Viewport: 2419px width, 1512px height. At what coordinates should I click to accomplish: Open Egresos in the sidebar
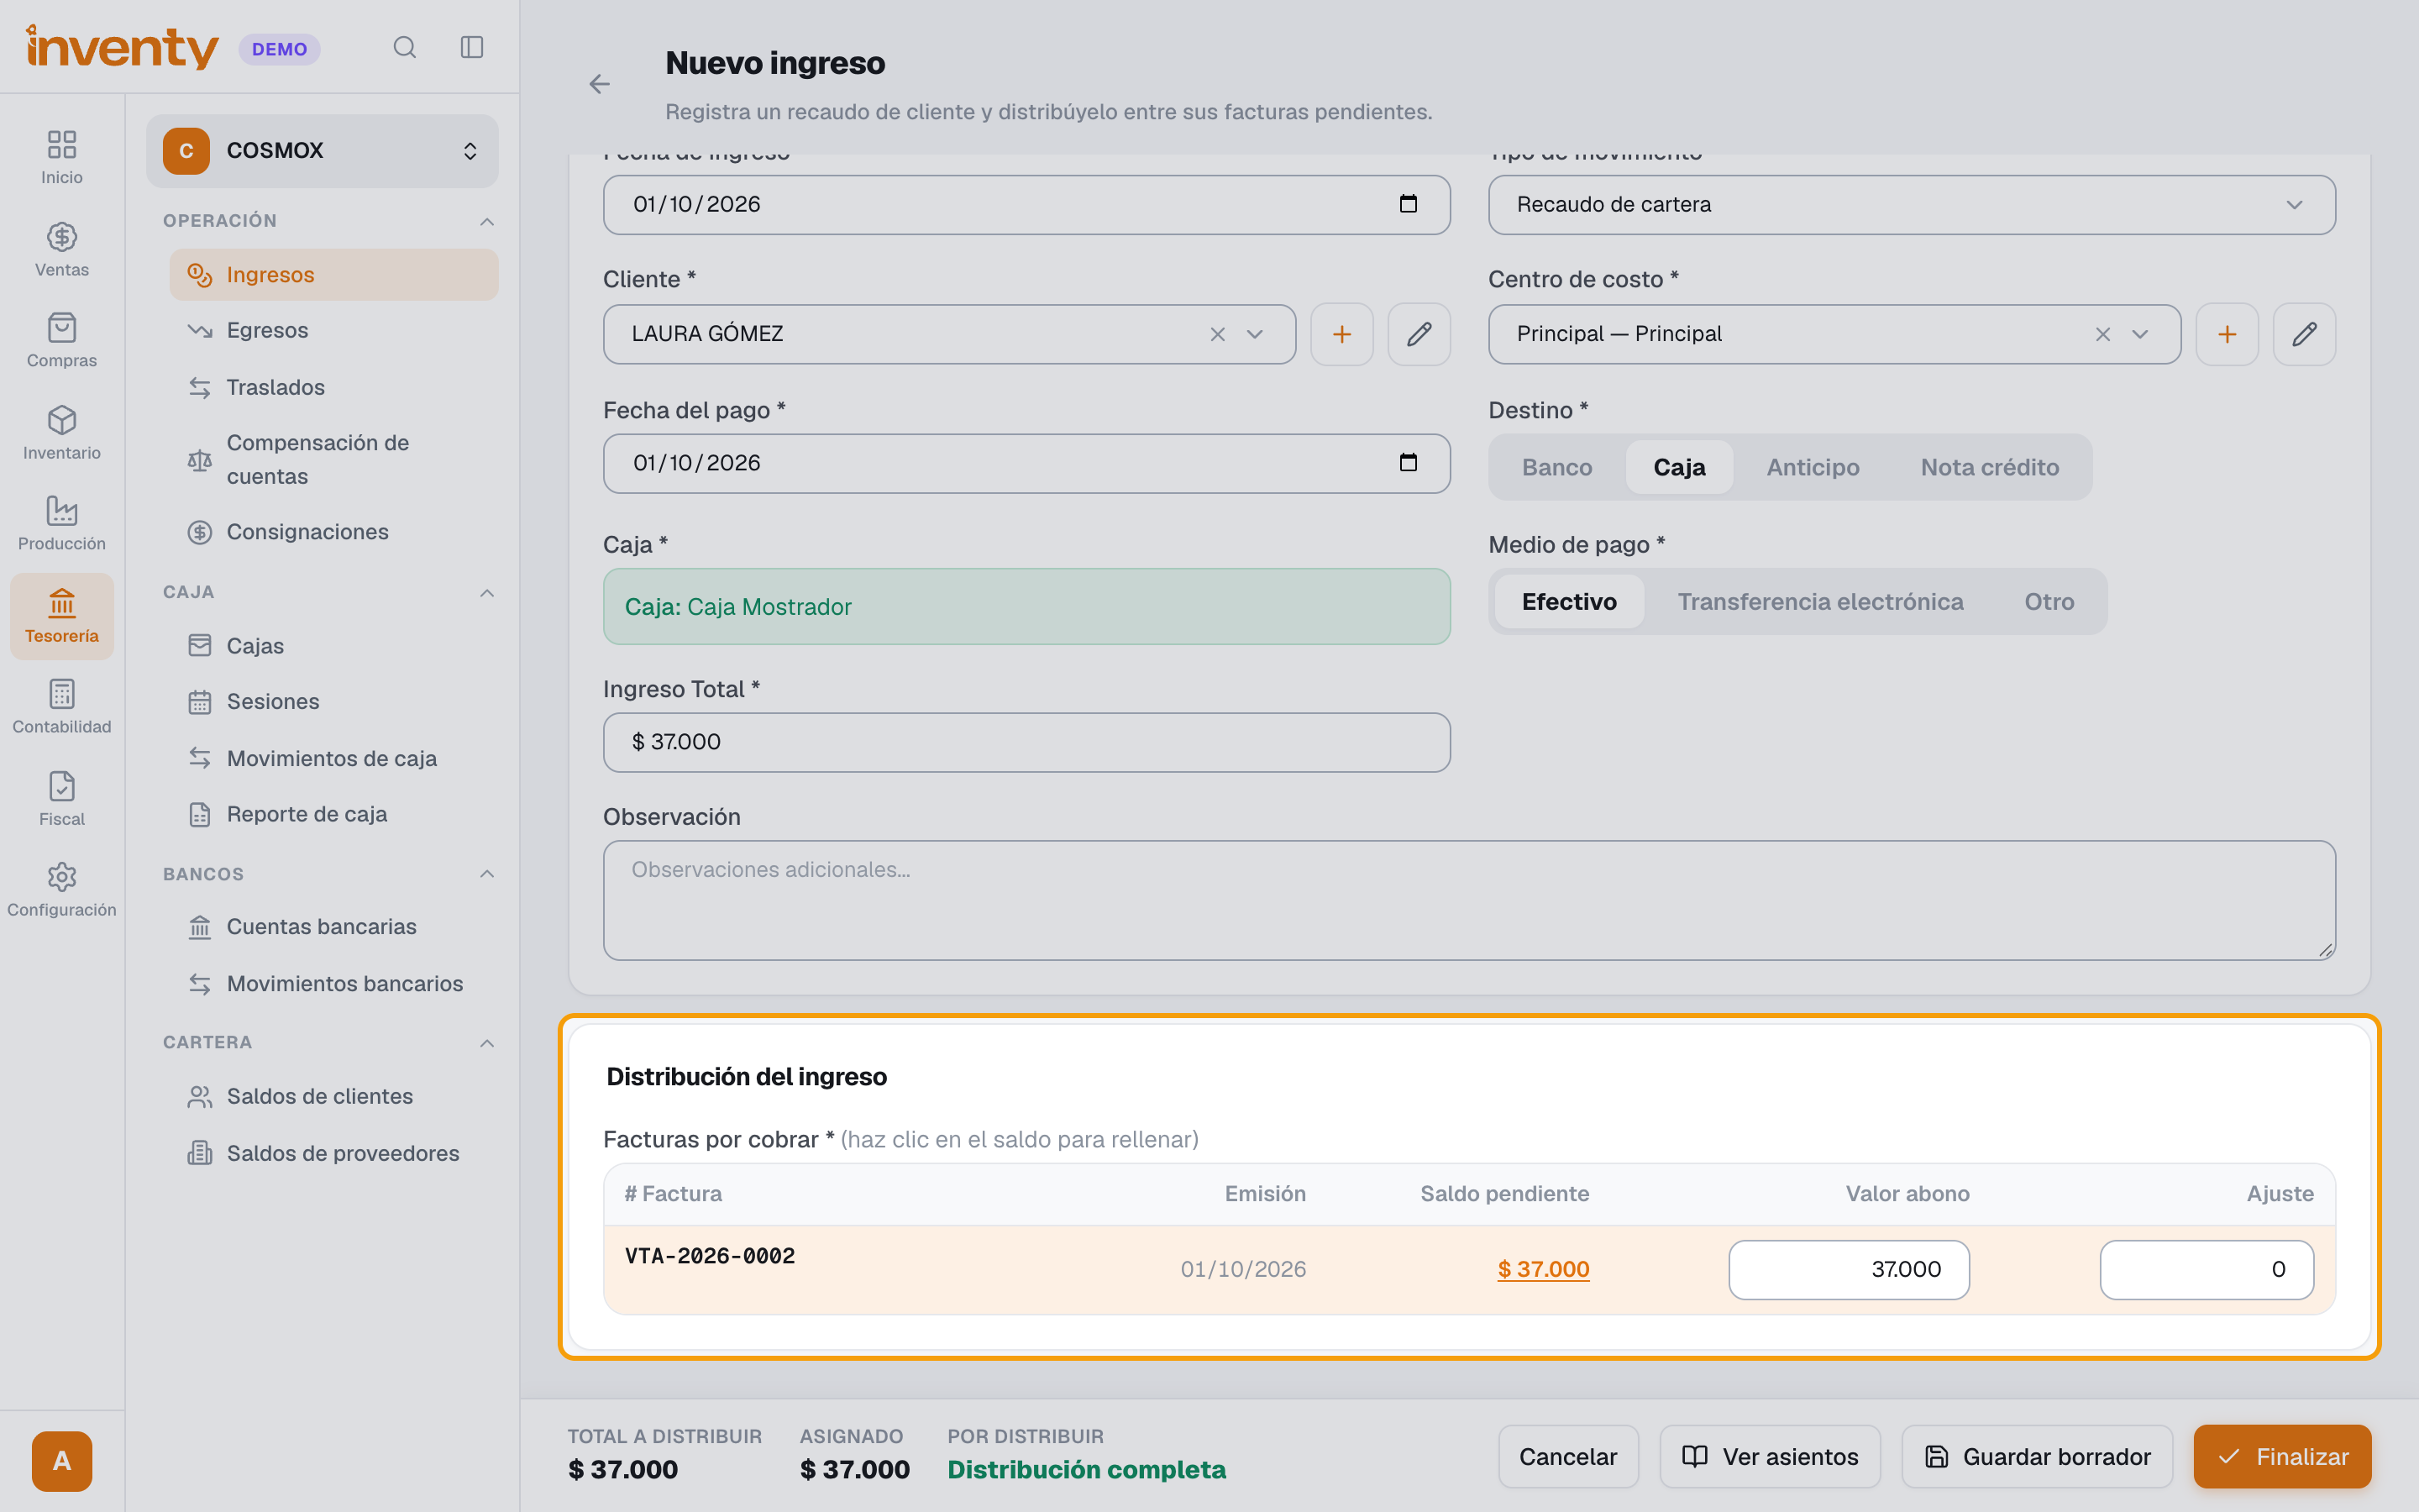(333, 330)
